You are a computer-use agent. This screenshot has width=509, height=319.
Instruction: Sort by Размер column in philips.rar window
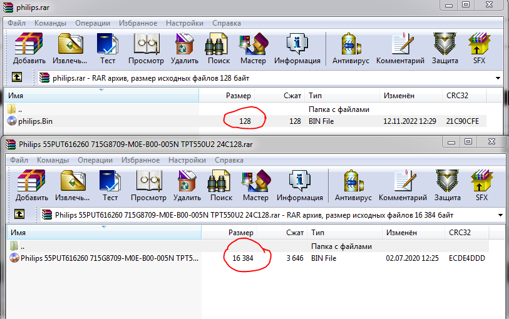pyautogui.click(x=227, y=96)
